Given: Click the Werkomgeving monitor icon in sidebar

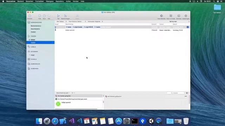Looking at the screenshot, I should [x=29, y=22].
